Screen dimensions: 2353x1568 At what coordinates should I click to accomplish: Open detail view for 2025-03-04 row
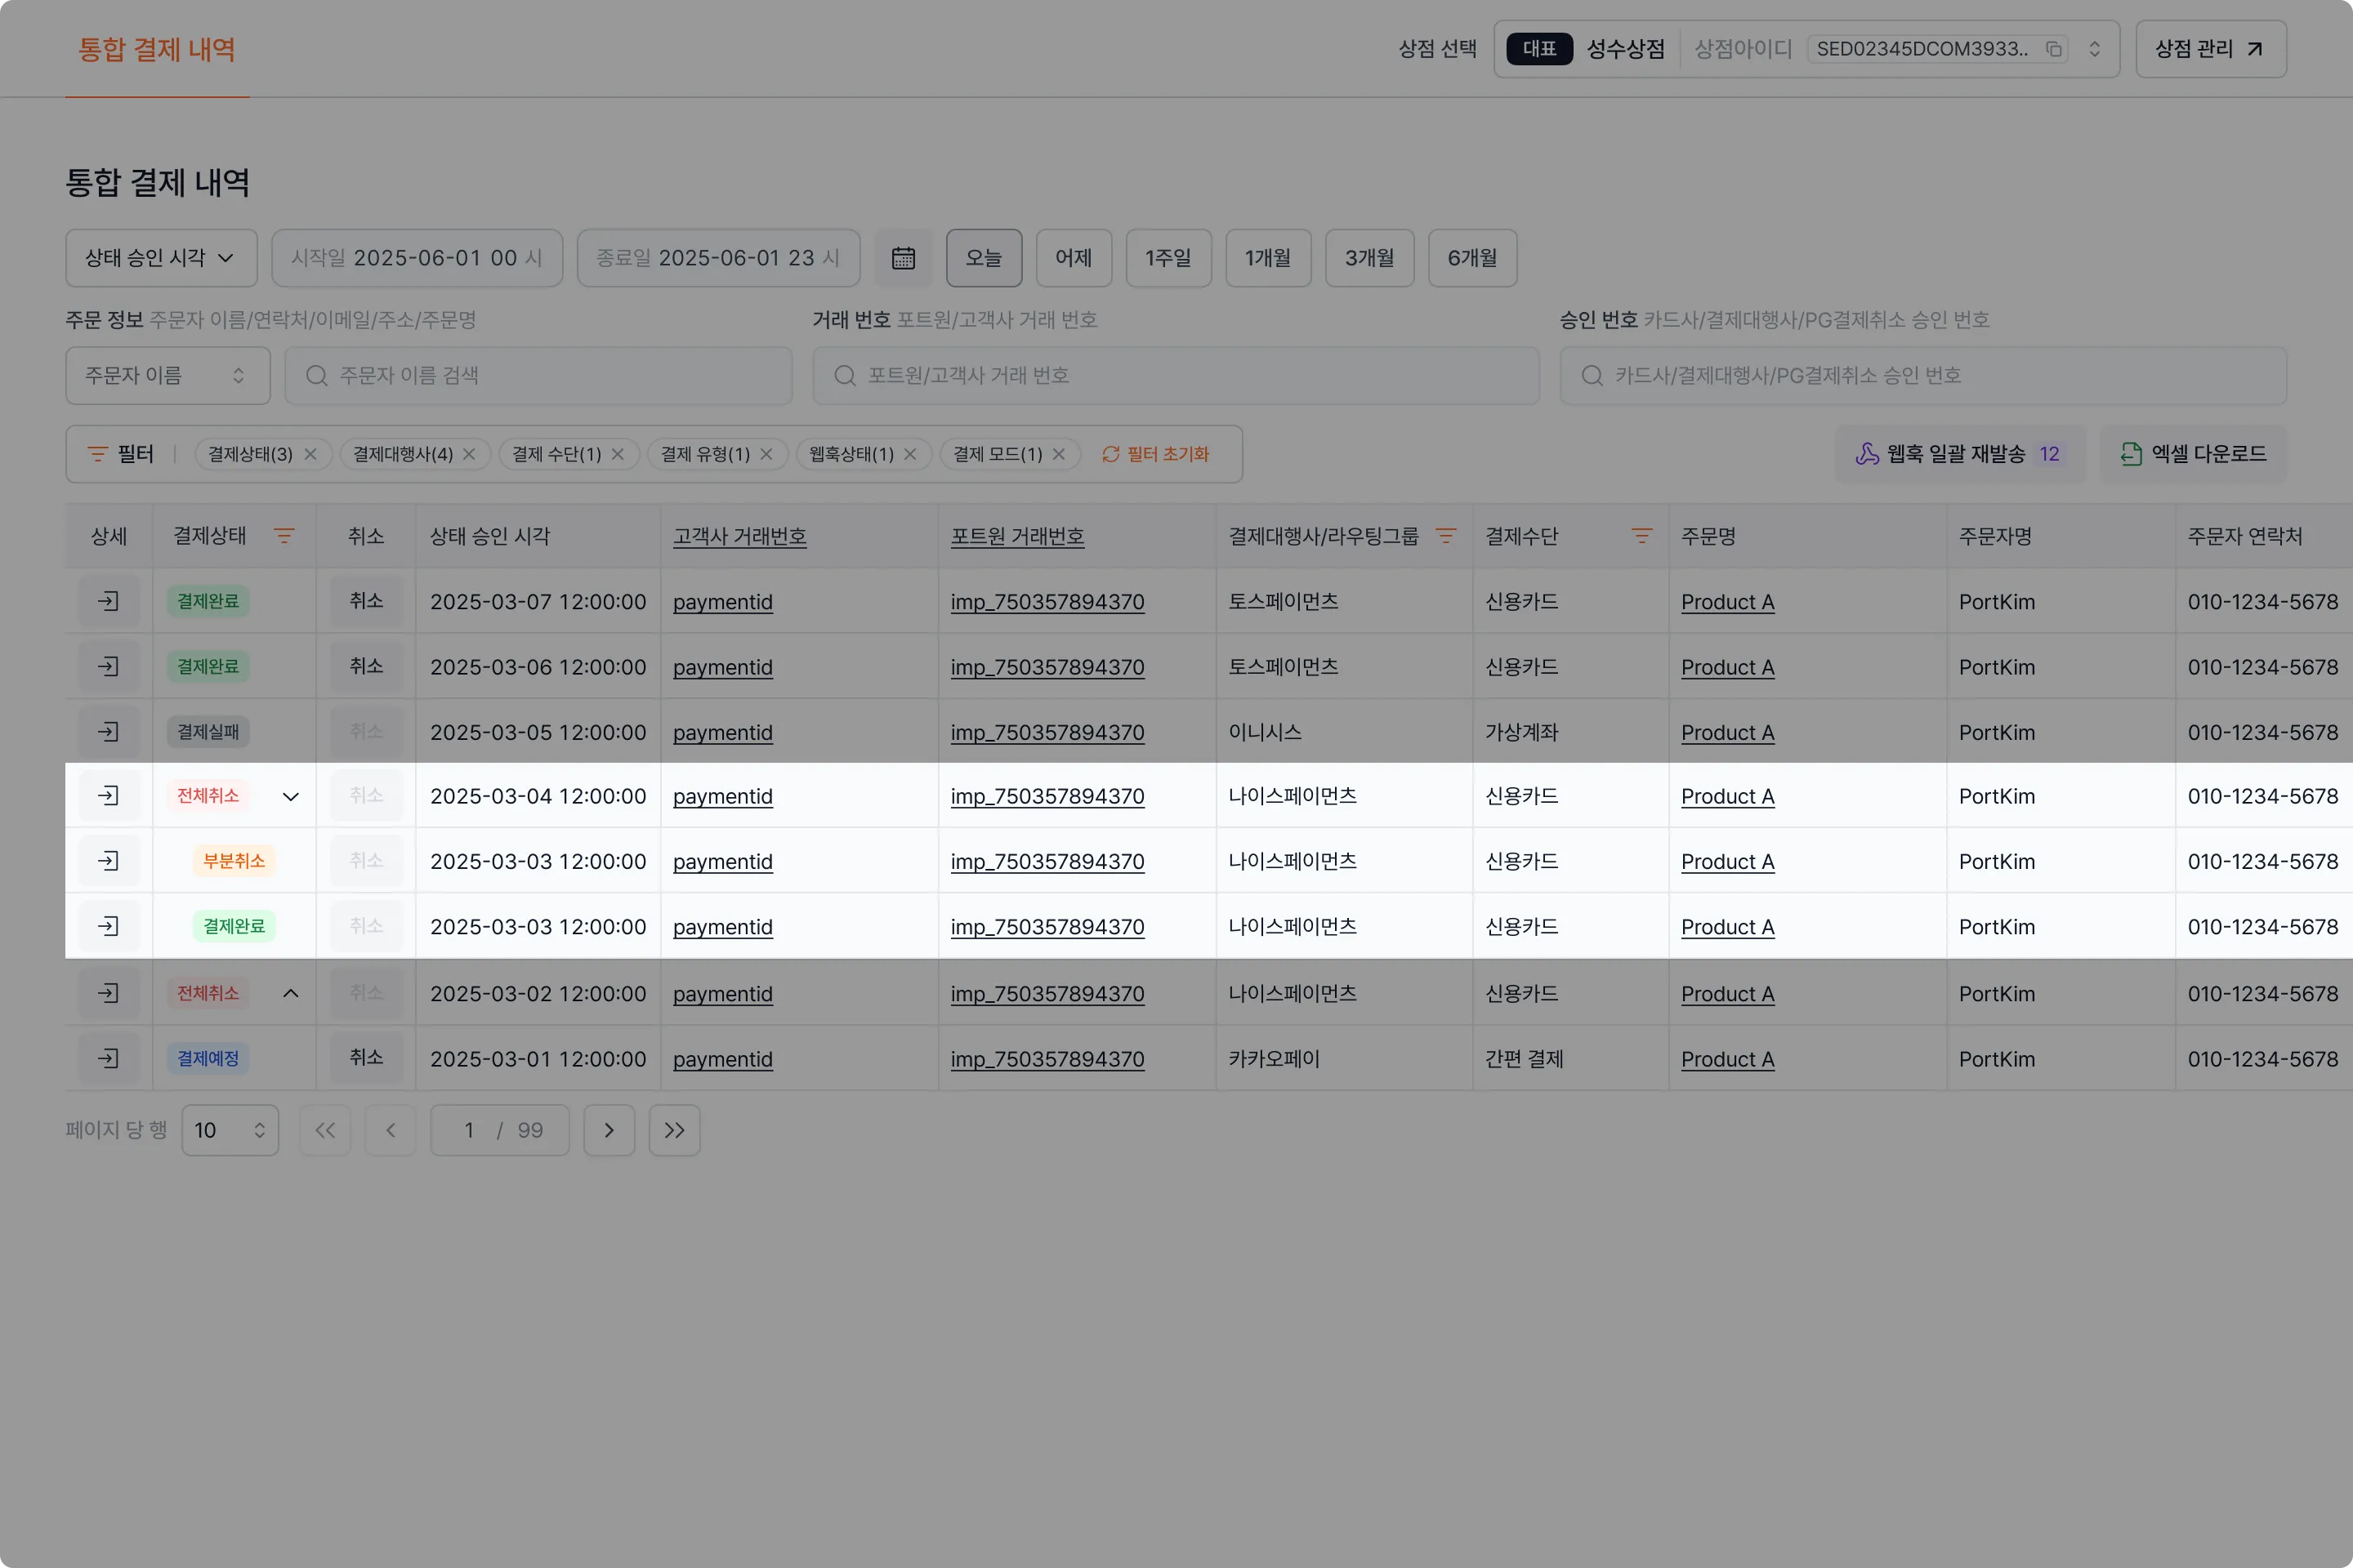point(108,796)
